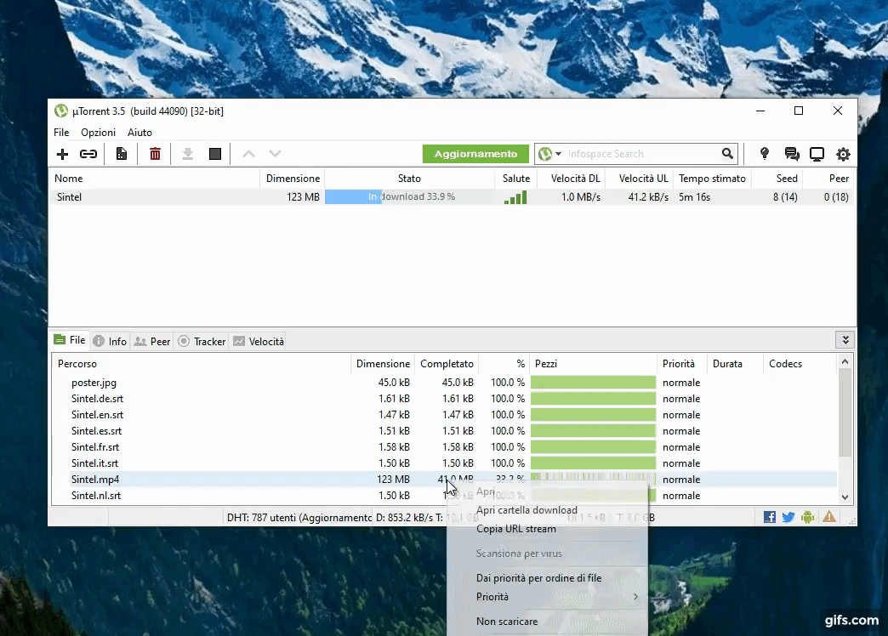This screenshot has height=636, width=888.
Task: Click the red Remove Torrent trash icon
Action: pos(155,154)
